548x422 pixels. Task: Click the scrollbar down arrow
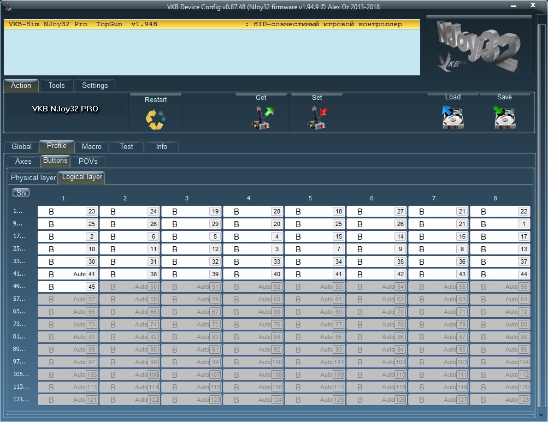[x=541, y=415]
